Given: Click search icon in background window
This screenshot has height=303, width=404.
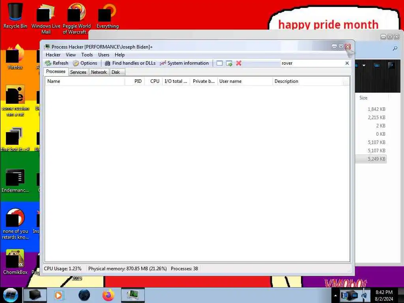Looking at the screenshot, I should (x=395, y=48).
